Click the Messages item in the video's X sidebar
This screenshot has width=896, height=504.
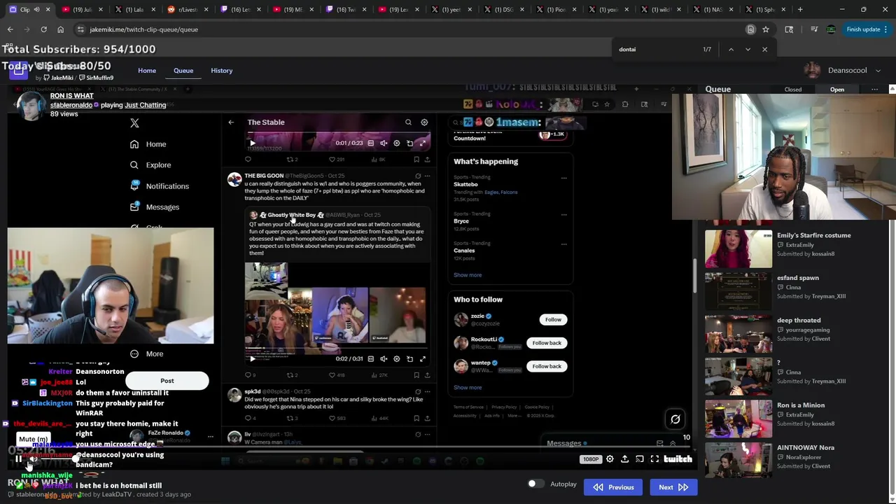coord(155,207)
